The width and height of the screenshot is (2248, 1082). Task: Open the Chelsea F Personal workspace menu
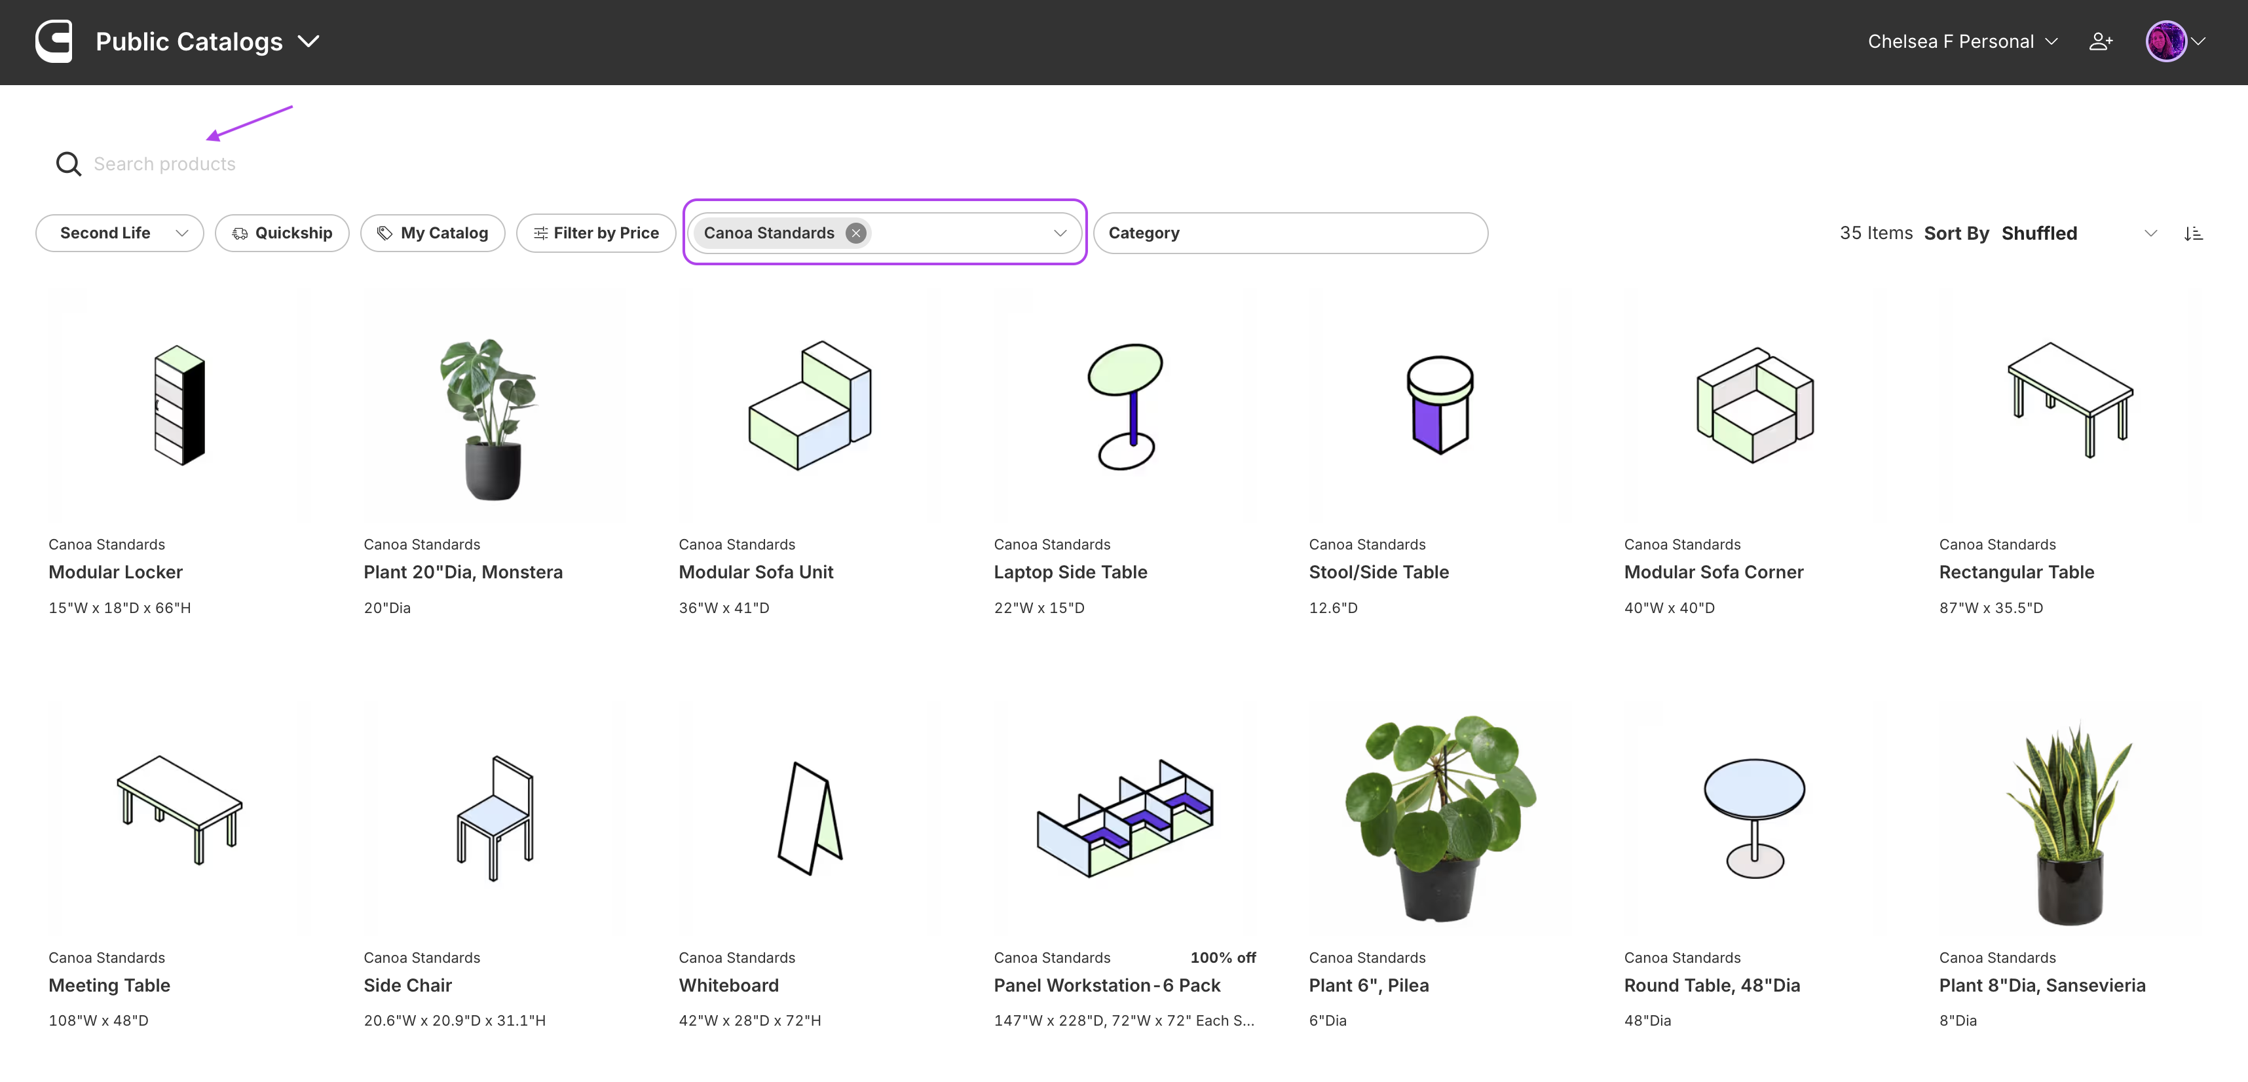(x=1962, y=41)
